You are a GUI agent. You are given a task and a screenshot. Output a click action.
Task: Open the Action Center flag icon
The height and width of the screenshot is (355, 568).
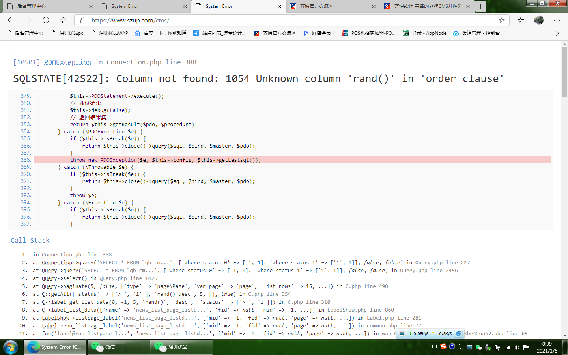tap(526, 348)
